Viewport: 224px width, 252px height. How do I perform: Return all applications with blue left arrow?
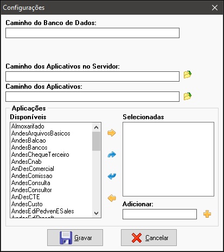point(112,176)
